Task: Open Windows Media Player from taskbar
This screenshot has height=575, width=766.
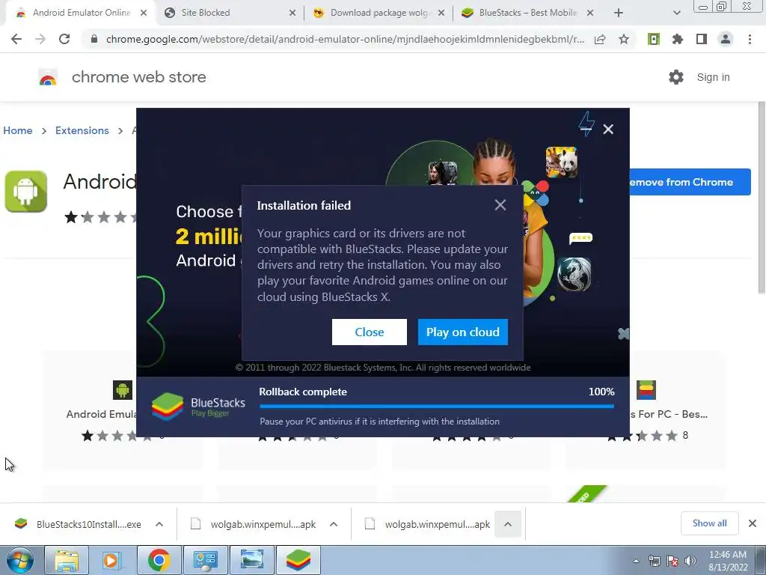Action: click(x=112, y=560)
